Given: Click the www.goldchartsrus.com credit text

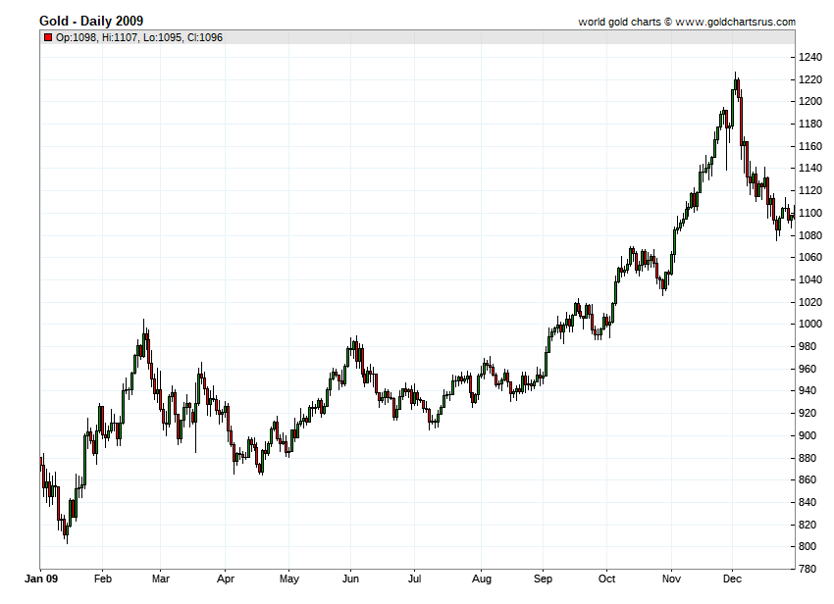Looking at the screenshot, I should tap(735, 22).
